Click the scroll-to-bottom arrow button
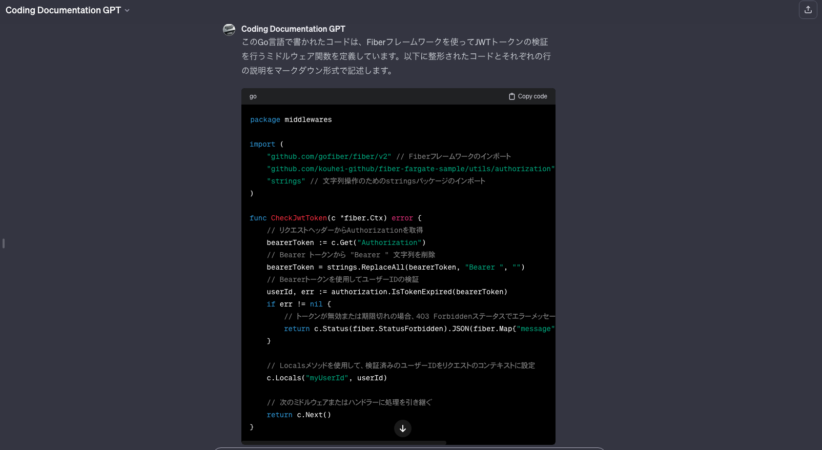Image resolution: width=822 pixels, height=450 pixels. point(403,428)
